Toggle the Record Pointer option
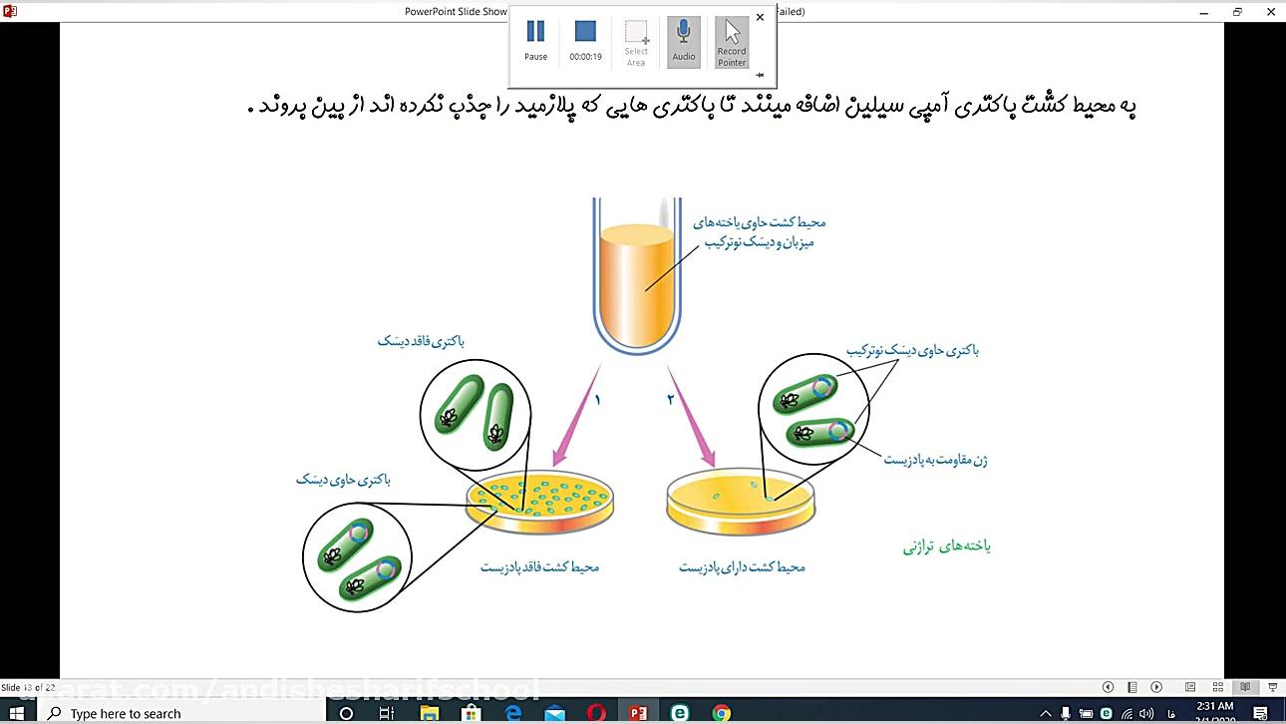The image size is (1286, 724). pyautogui.click(x=732, y=42)
